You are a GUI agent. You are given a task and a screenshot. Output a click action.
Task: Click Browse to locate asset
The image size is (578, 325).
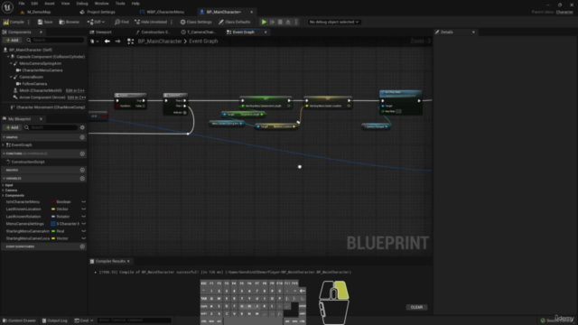70,22
